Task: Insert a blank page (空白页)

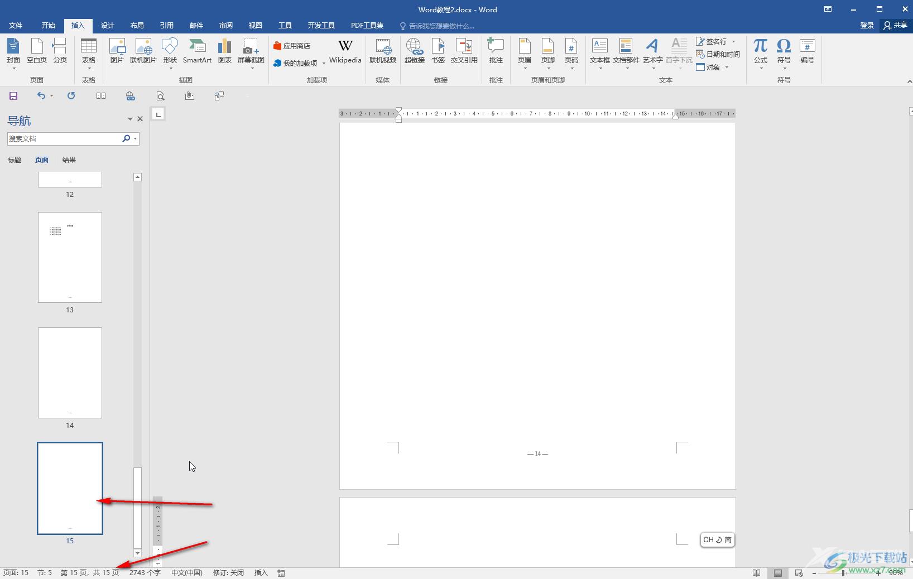Action: click(37, 51)
